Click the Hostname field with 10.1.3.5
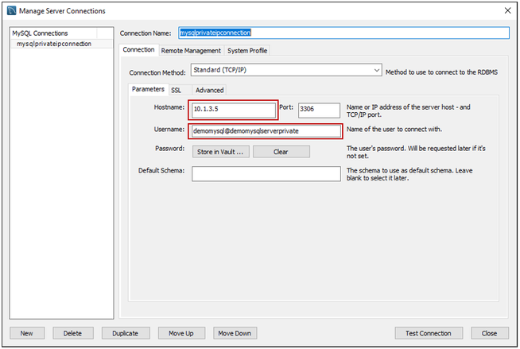Screen dimensions: 520x349 [x=234, y=110]
